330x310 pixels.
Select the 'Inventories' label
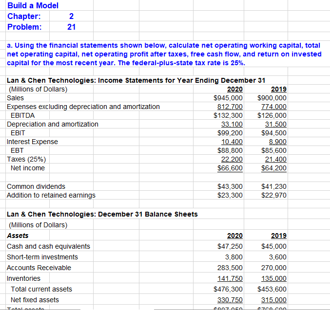23,278
